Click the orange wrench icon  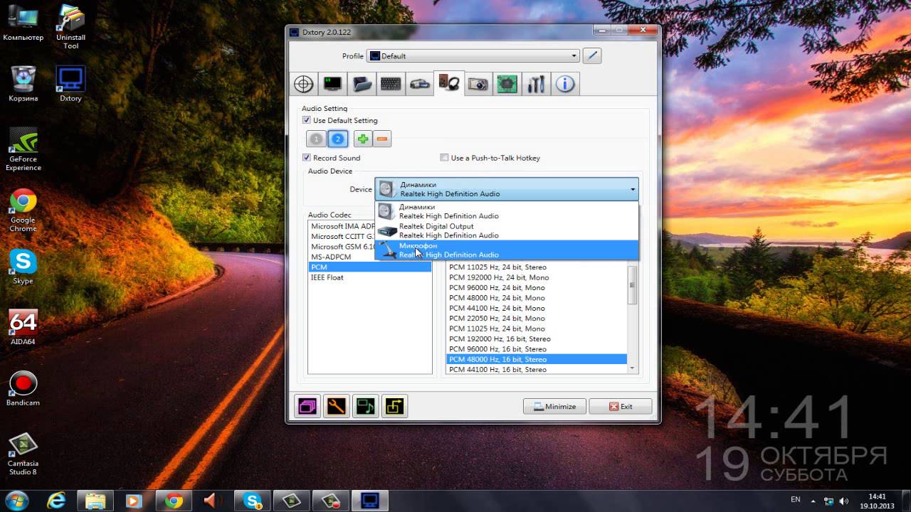coord(337,406)
